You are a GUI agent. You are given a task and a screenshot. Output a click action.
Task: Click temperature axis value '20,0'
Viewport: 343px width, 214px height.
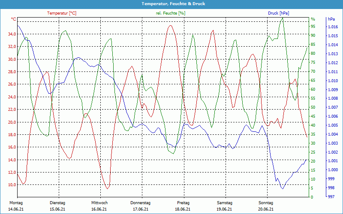[12, 122]
